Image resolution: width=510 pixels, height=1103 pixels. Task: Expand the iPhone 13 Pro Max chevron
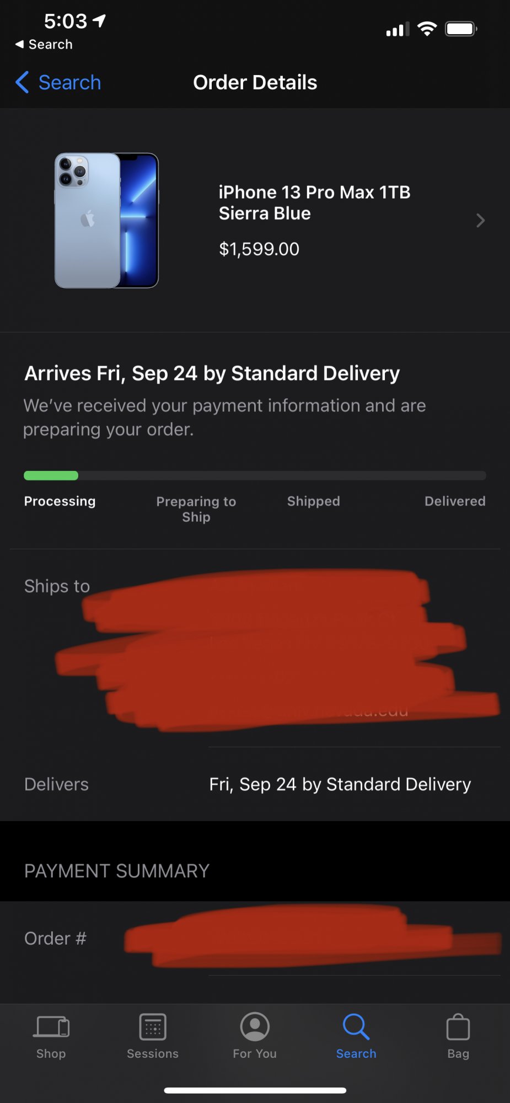pos(480,221)
